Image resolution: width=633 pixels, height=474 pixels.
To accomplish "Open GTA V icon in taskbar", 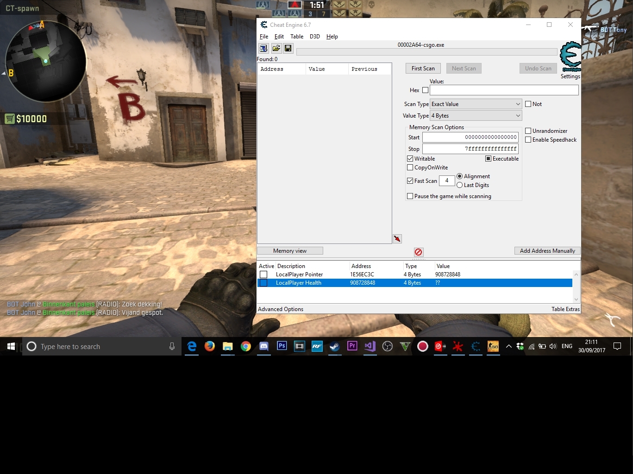I will 405,346.
